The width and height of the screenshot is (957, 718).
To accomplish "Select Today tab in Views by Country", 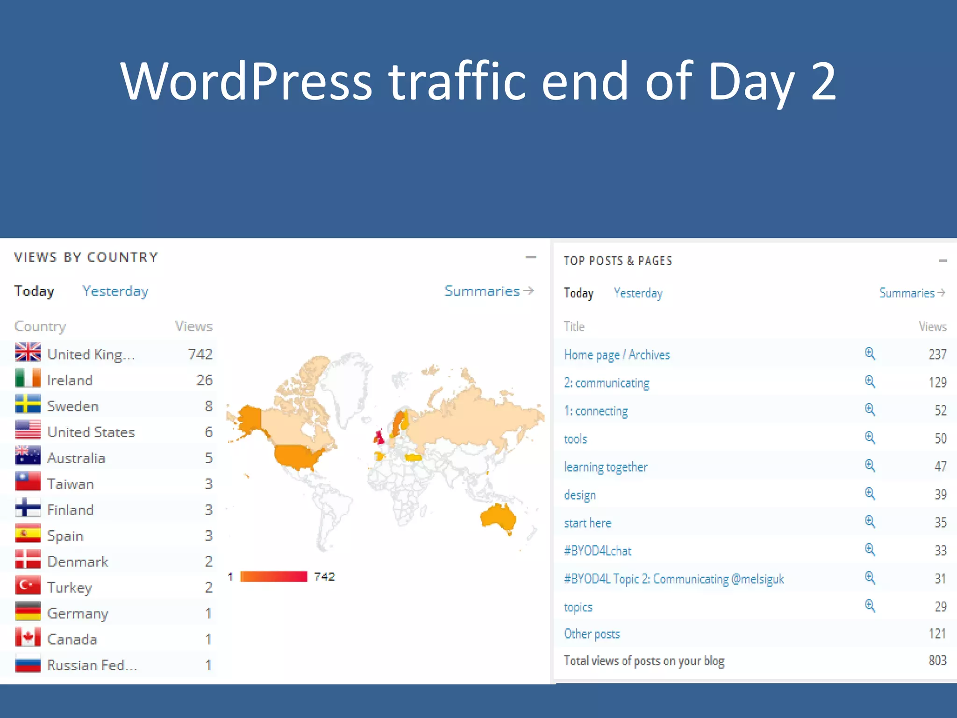I will pyautogui.click(x=34, y=291).
